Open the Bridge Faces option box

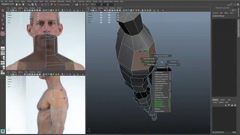[170, 88]
